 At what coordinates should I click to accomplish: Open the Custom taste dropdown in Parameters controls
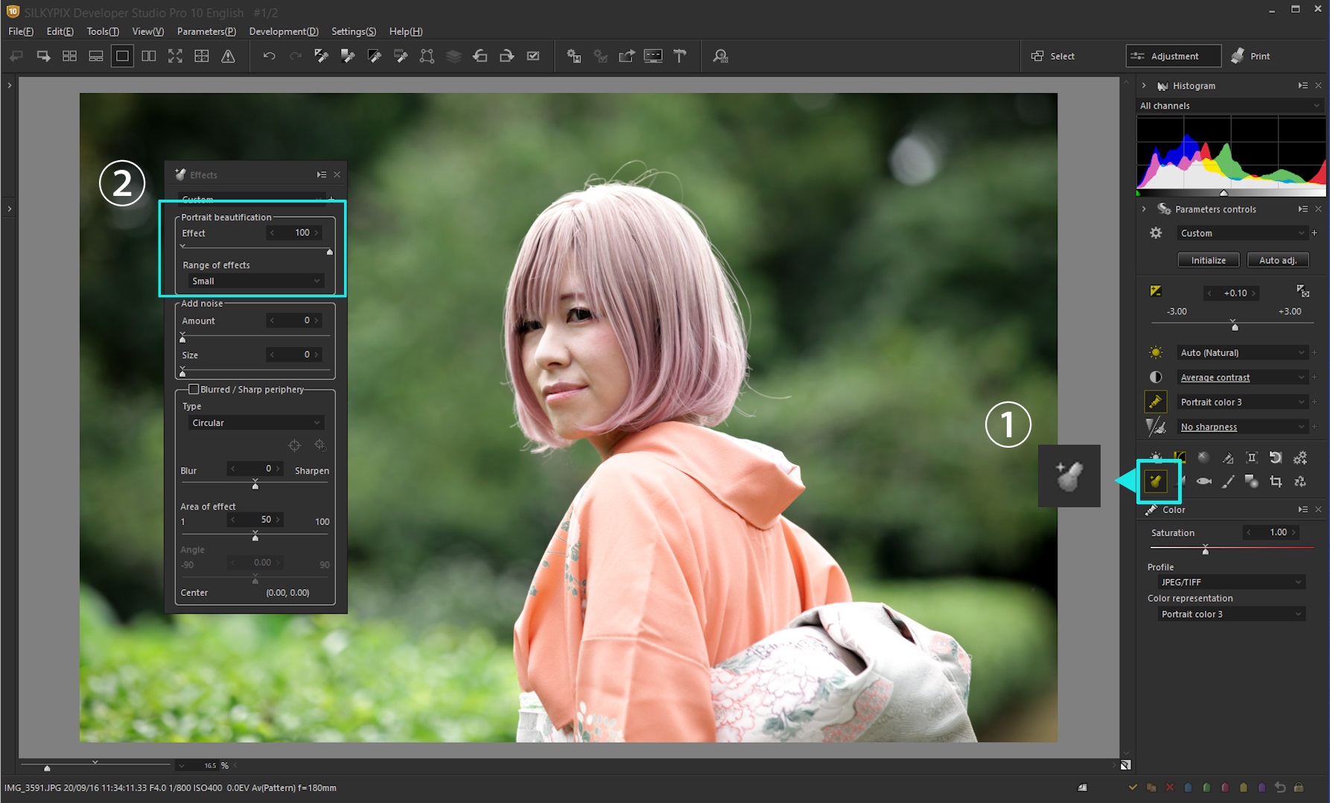pos(1241,233)
